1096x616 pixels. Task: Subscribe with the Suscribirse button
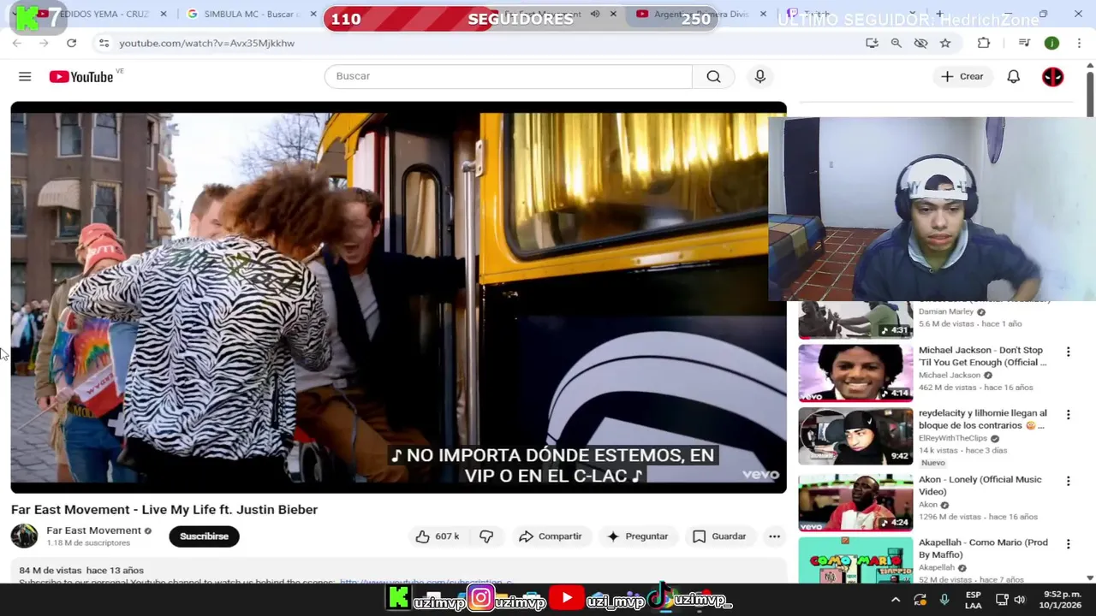point(204,536)
